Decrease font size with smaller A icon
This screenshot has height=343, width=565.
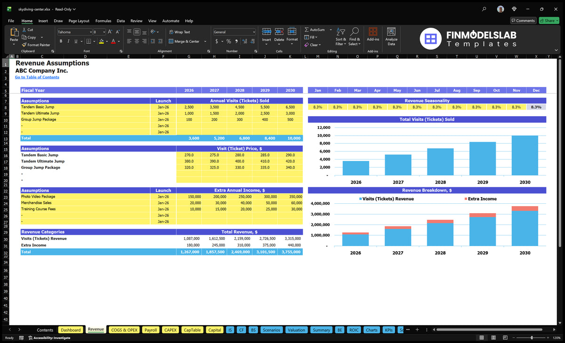tap(117, 32)
